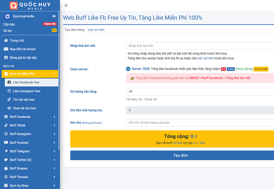Click the Tối thiểu: 30 - Tối đa: 30 hint

[141, 99]
